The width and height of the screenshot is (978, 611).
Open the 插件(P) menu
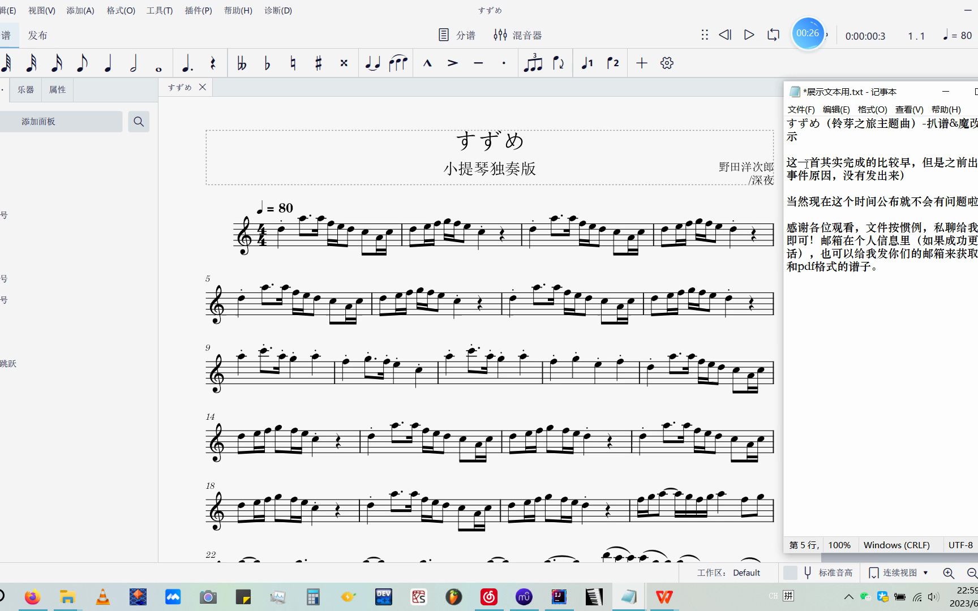(198, 10)
